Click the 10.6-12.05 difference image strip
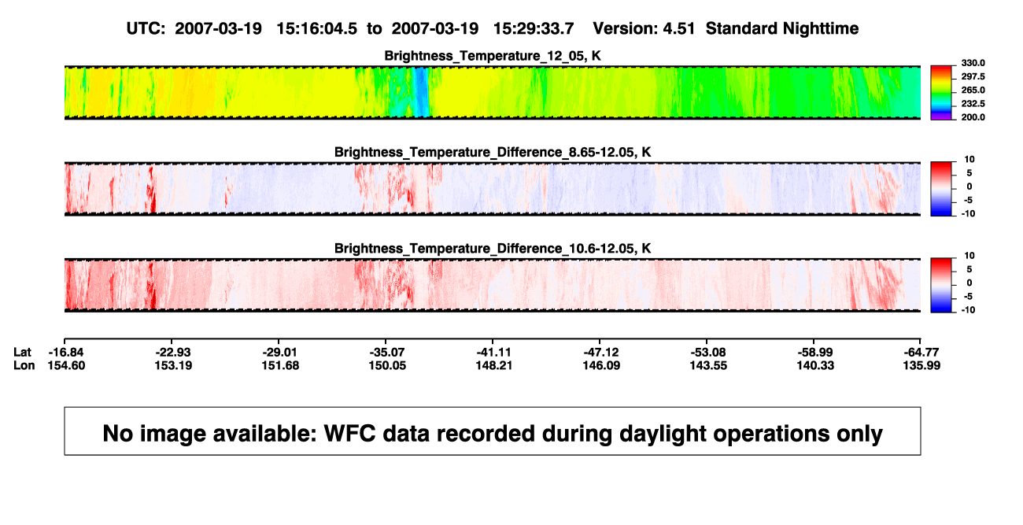The height and width of the screenshot is (525, 1023). coord(492,285)
